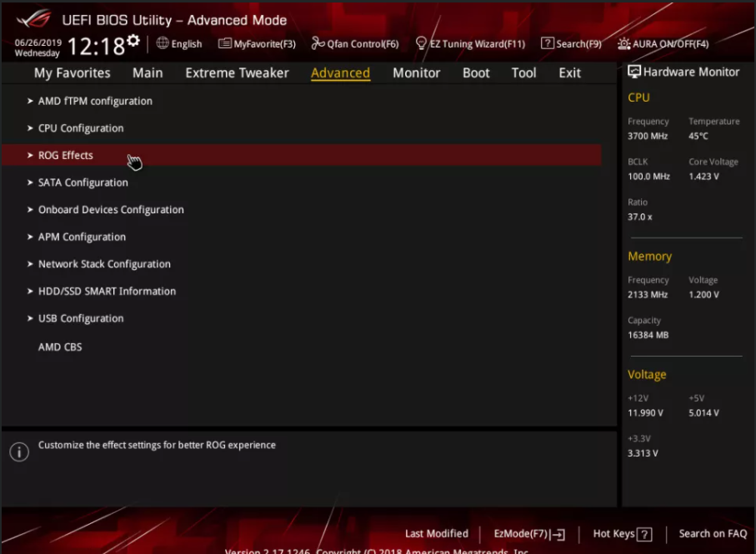This screenshot has height=554, width=756.
Task: Change language via English label
Action: [187, 44]
